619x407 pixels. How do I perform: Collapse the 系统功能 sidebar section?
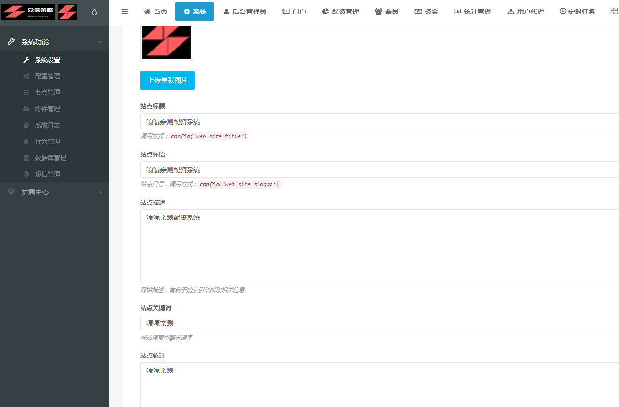click(x=54, y=42)
